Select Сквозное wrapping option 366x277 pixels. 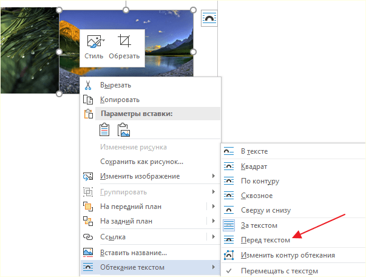point(293,196)
